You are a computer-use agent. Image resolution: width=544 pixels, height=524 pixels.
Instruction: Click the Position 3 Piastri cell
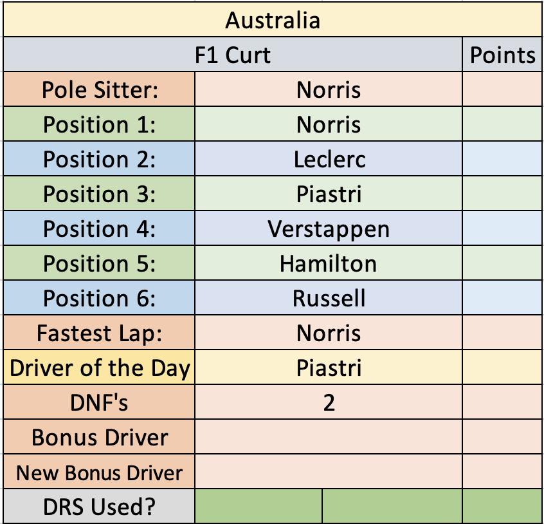tap(329, 193)
